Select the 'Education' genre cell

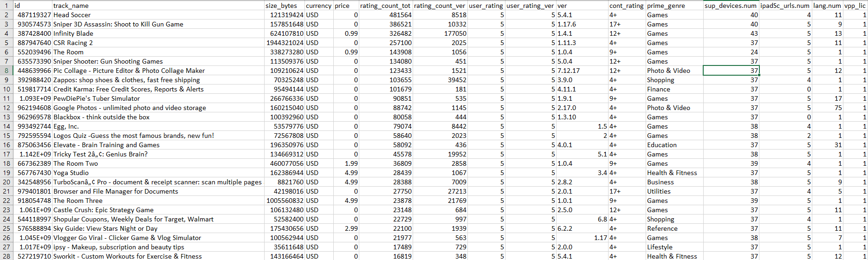tap(674, 145)
